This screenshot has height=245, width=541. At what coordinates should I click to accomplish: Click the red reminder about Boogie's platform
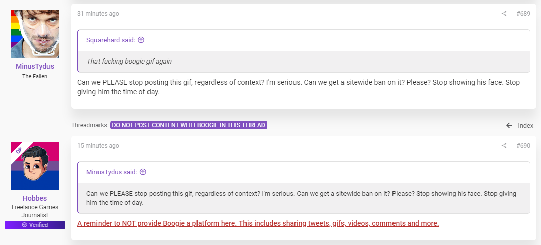[x=258, y=223]
